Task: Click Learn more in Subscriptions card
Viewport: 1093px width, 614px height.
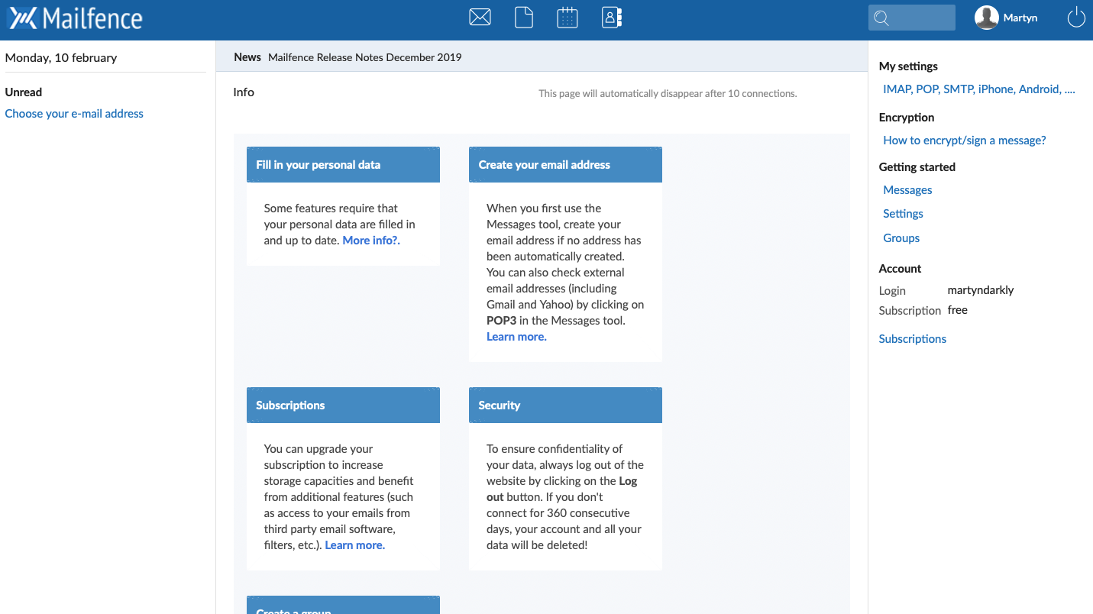Action: pyautogui.click(x=354, y=545)
